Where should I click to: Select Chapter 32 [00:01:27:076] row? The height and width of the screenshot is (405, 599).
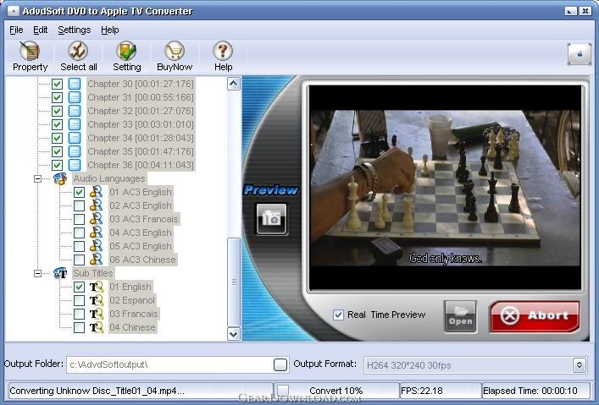point(141,111)
